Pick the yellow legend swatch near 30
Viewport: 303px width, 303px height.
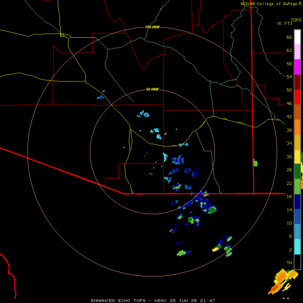click(297, 157)
